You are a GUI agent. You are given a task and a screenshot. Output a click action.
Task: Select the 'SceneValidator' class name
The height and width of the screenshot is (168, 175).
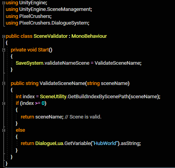click(x=51, y=36)
